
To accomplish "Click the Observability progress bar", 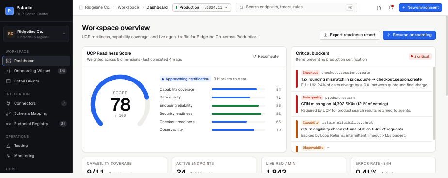I will pos(239,130).
